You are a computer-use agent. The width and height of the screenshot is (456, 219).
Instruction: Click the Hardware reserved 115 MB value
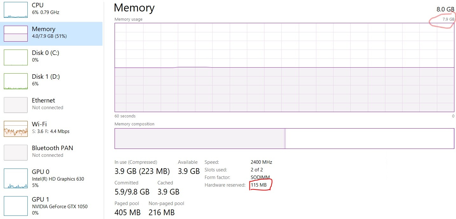[x=259, y=185]
